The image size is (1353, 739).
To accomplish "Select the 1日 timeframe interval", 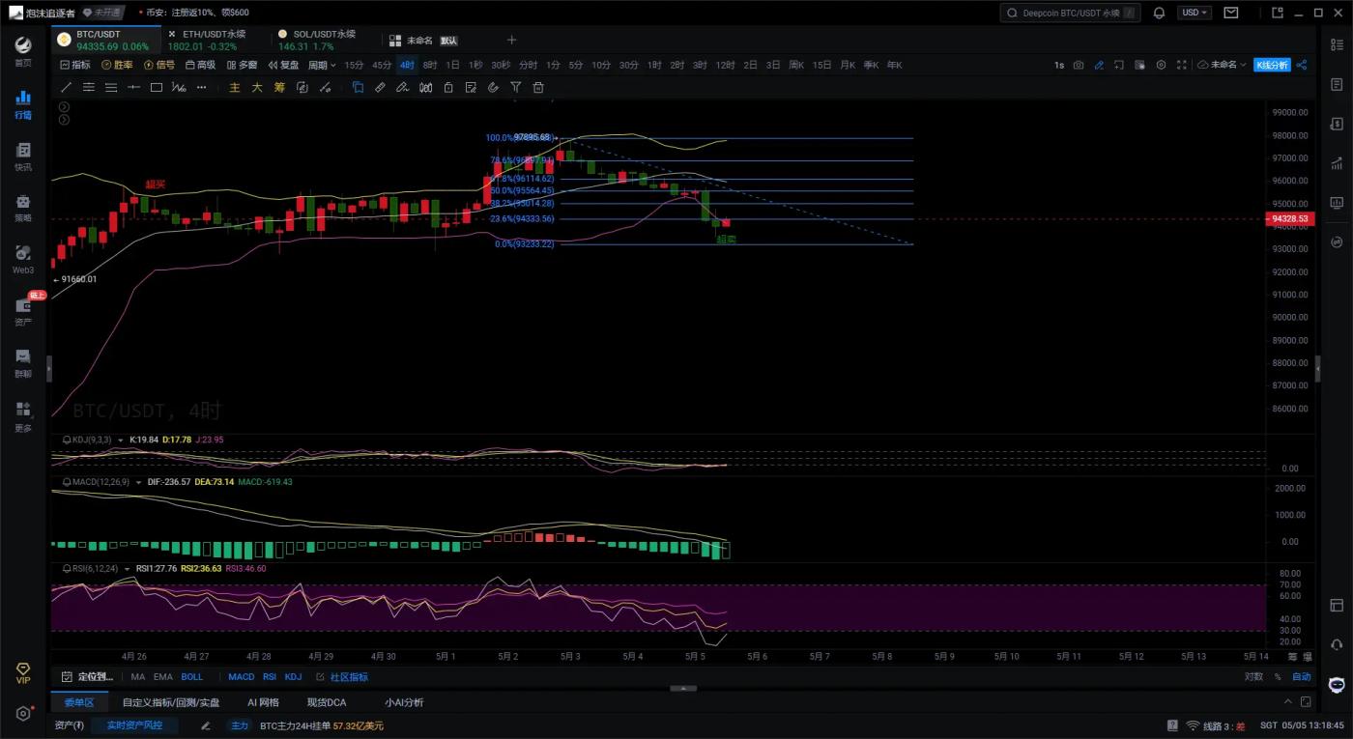I will [452, 65].
